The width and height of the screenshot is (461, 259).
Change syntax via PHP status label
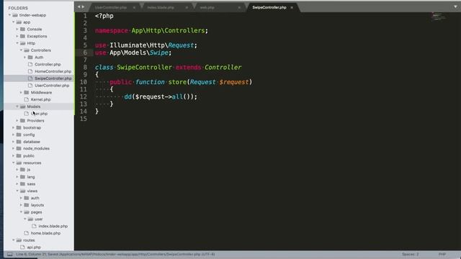442,254
